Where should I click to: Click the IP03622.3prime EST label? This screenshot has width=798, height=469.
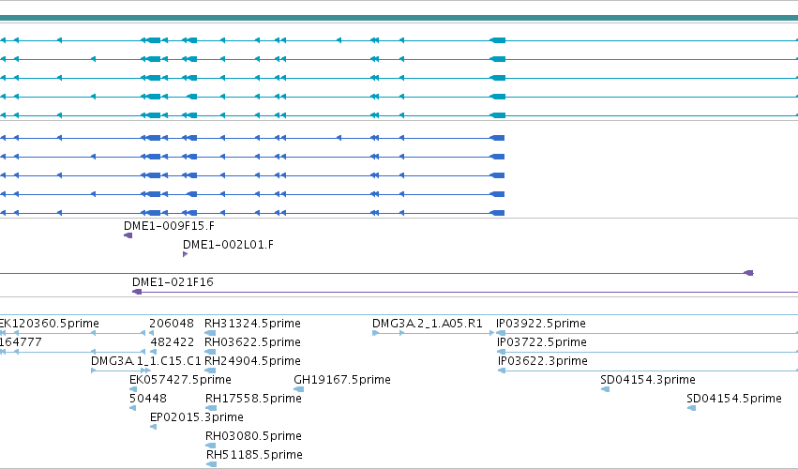pos(543,361)
